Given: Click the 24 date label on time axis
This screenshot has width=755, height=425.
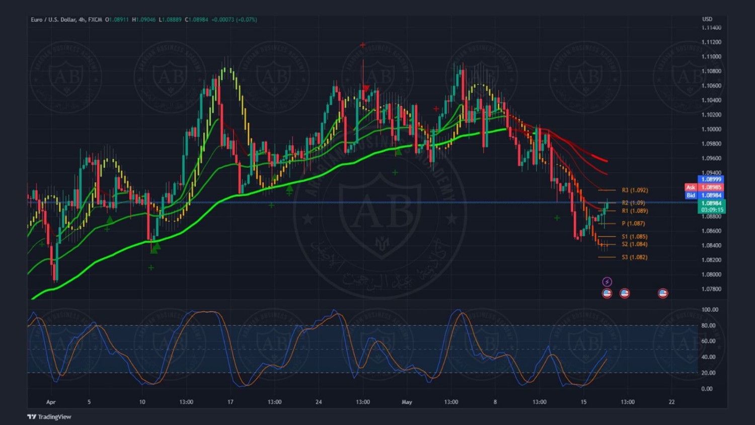Looking at the screenshot, I should point(319,402).
